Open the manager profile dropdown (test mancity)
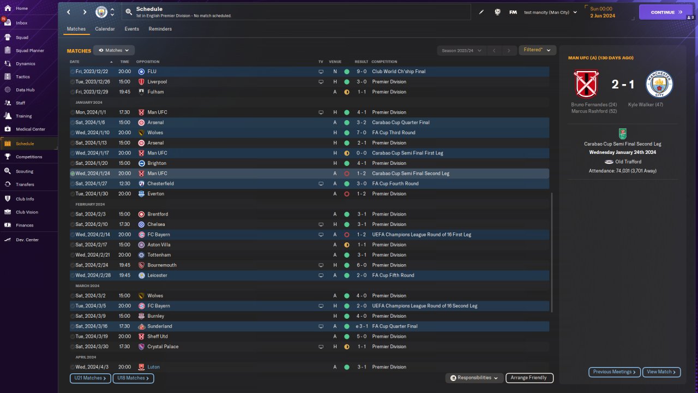Viewport: 698px width, 393px height. [x=550, y=12]
